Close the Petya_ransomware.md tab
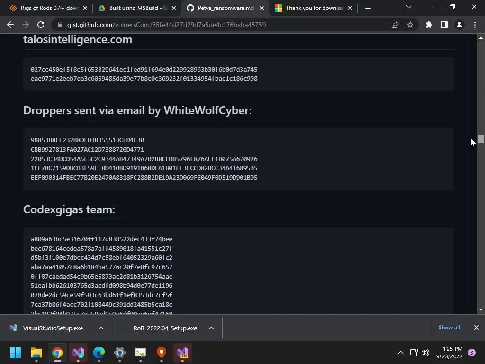This screenshot has width=485, height=364. click(x=262, y=8)
